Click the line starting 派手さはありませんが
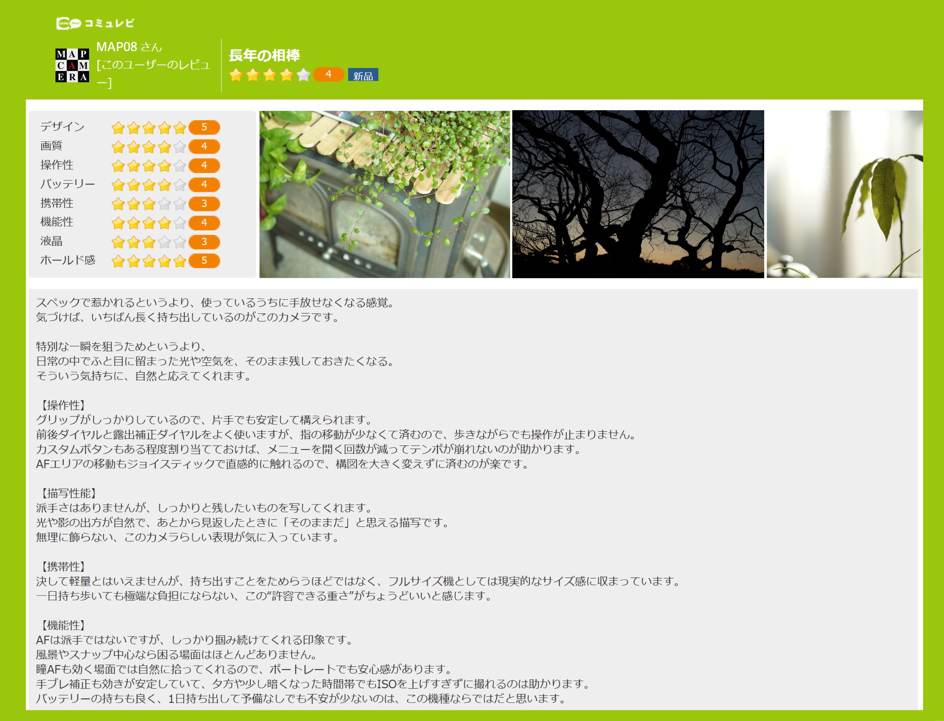This screenshot has width=944, height=721. (x=204, y=508)
